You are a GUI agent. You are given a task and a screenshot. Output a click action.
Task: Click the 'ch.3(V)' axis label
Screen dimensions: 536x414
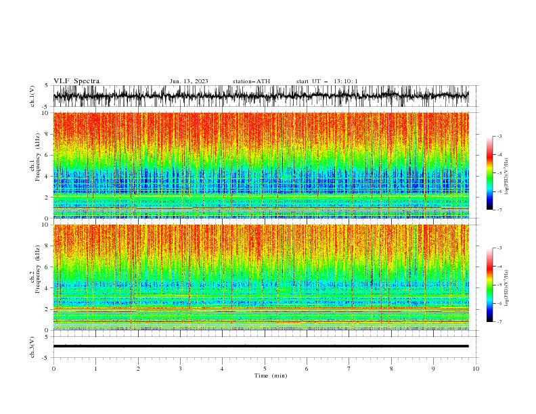[32, 347]
